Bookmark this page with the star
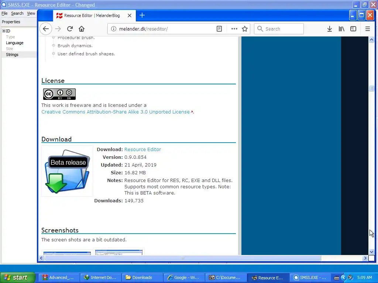Image resolution: width=378 pixels, height=283 pixels. point(245,29)
